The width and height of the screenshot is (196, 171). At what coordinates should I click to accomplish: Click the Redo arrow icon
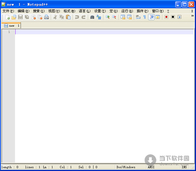point(84,17)
